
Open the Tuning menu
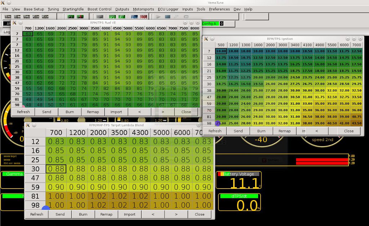click(x=53, y=9)
